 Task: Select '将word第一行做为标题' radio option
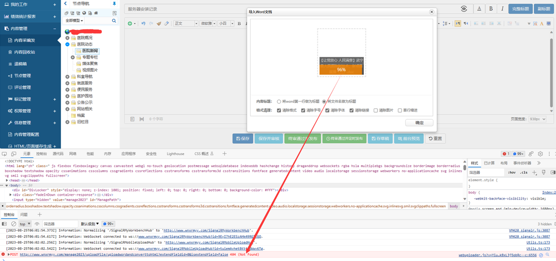(x=279, y=101)
